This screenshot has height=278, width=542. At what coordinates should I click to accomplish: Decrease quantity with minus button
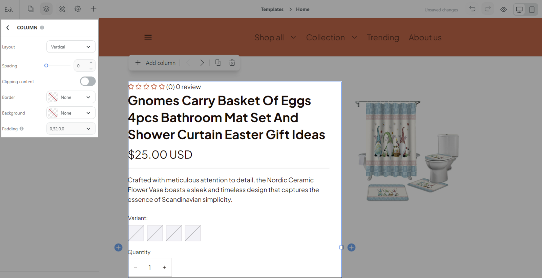click(135, 267)
